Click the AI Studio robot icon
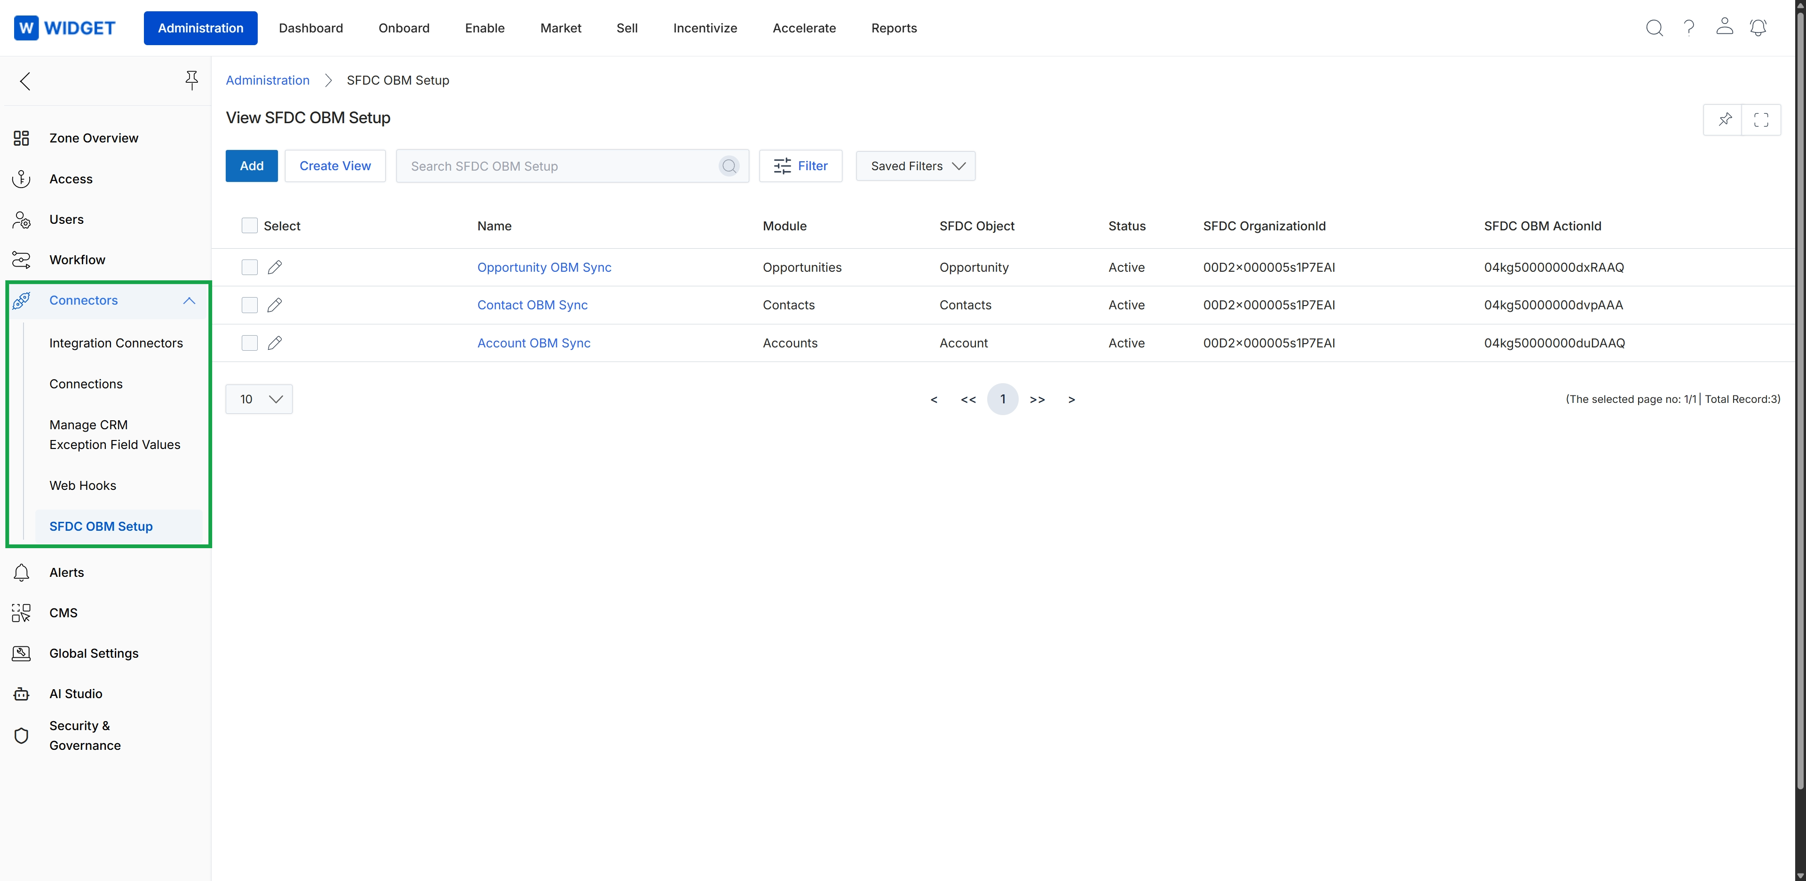The height and width of the screenshot is (881, 1806). pyautogui.click(x=21, y=694)
